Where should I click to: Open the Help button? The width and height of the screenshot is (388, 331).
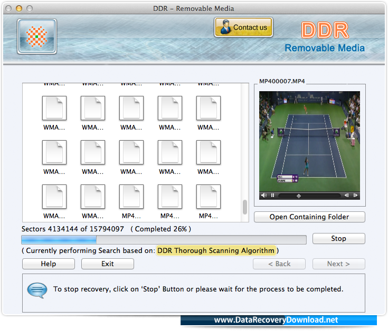pos(49,264)
